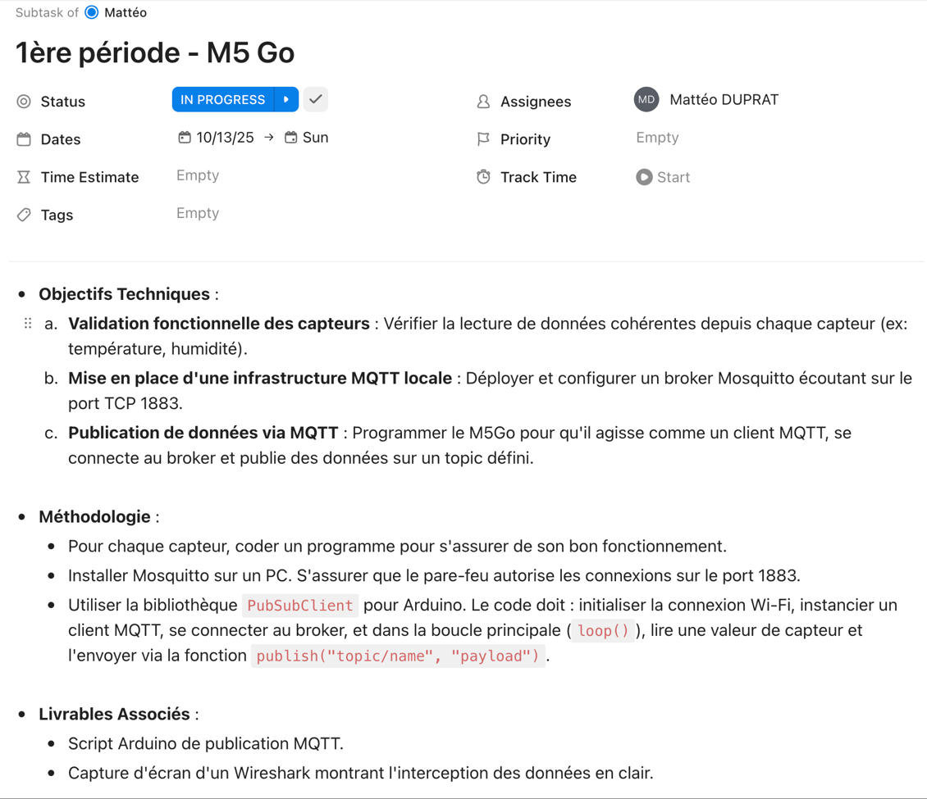Click the Assignees person icon

[x=483, y=101]
